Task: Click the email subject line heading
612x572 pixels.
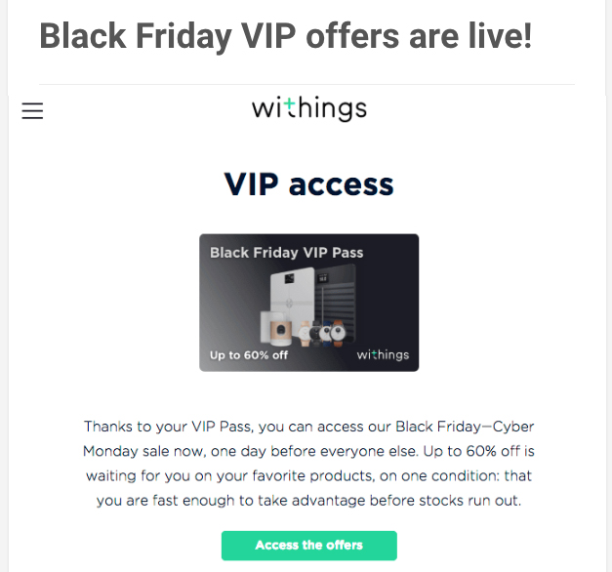Action: (285, 36)
